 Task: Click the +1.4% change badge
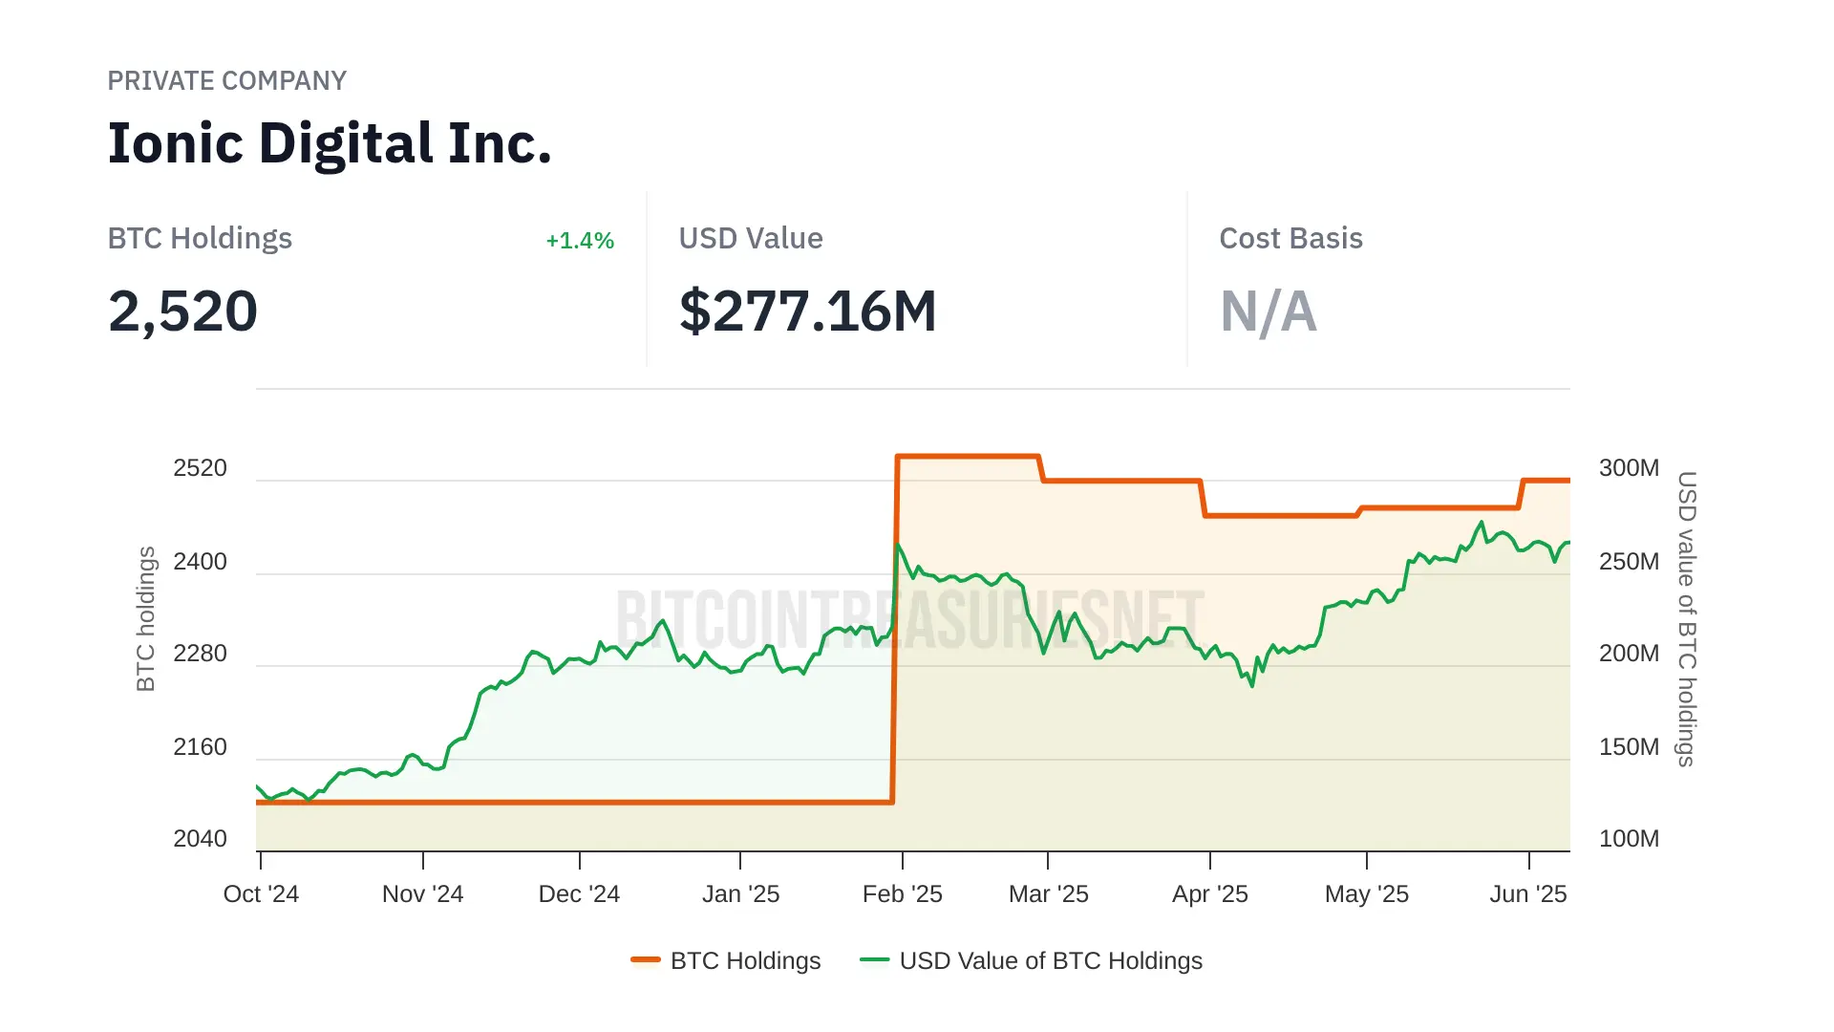pos(579,241)
